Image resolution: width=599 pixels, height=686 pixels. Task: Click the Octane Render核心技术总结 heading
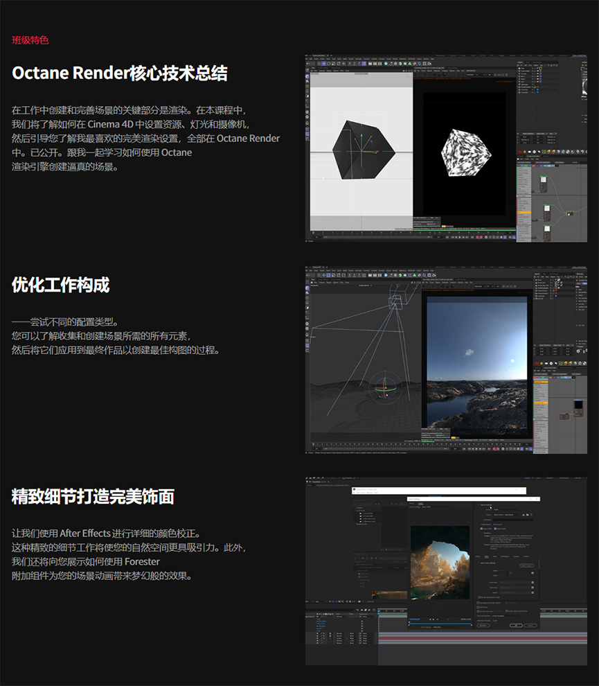coord(119,73)
